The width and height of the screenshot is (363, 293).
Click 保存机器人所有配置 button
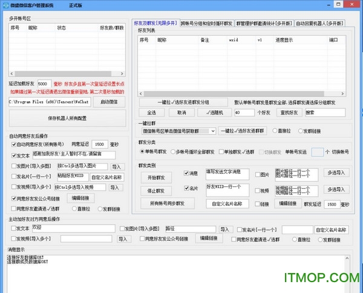coord(67,118)
